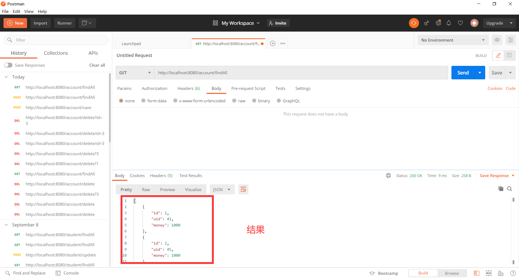Click the heart icon in header
The image size is (519, 278).
(460, 23)
